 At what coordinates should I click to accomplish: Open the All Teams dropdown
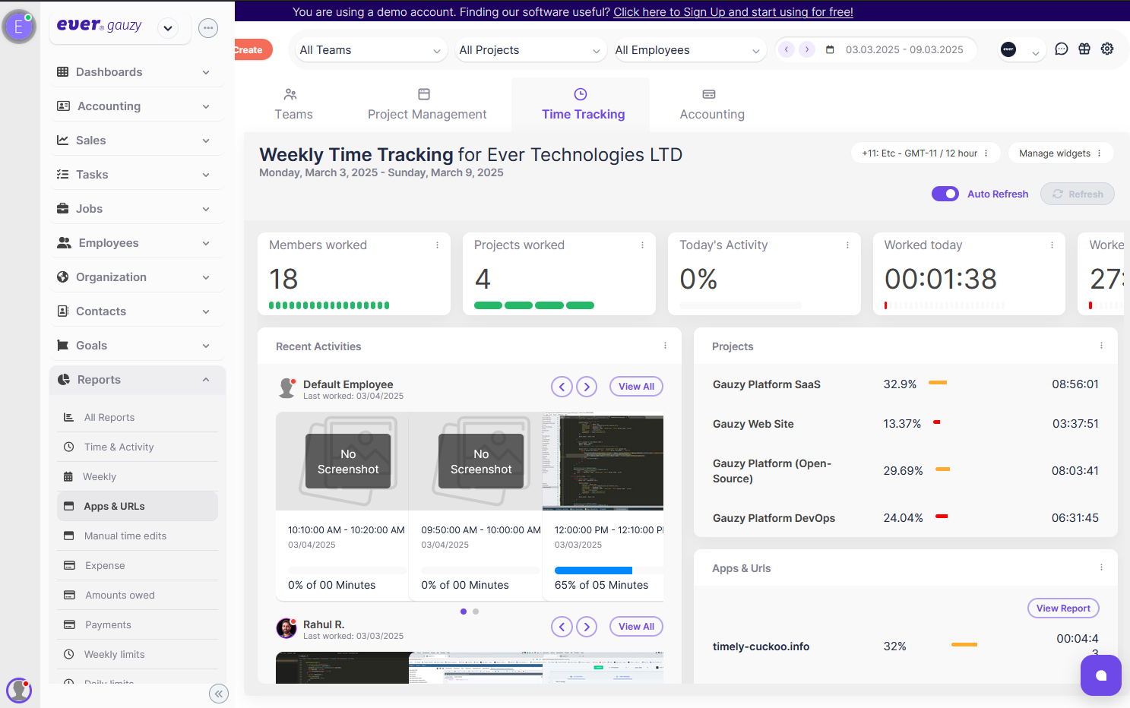(x=371, y=50)
